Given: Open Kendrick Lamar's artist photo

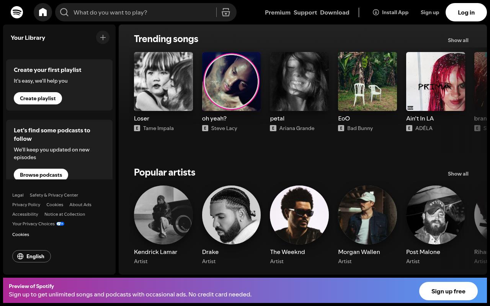Looking at the screenshot, I should (163, 215).
